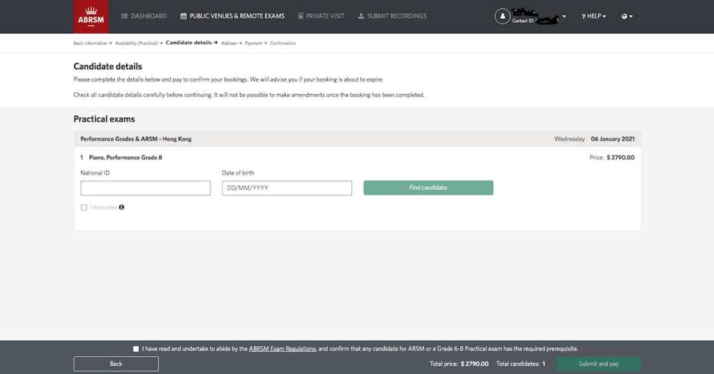
Task: Click the user avatar icon
Action: (x=502, y=16)
